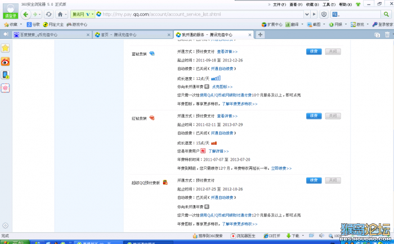Open the 收藏 favorites star in bookmarks bar
Image resolution: width=394 pixels, height=244 pixels.
11,24
